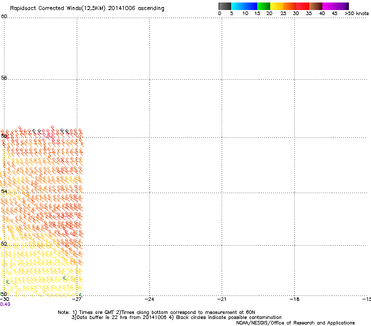Click the latitude label '54'

(4, 191)
